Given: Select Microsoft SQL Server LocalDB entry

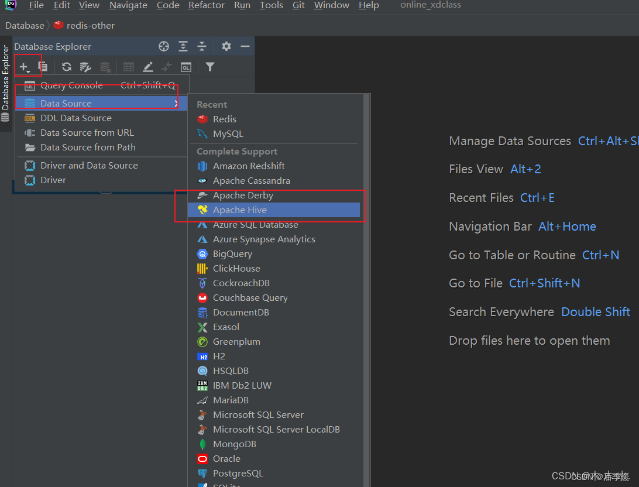Looking at the screenshot, I should [274, 430].
